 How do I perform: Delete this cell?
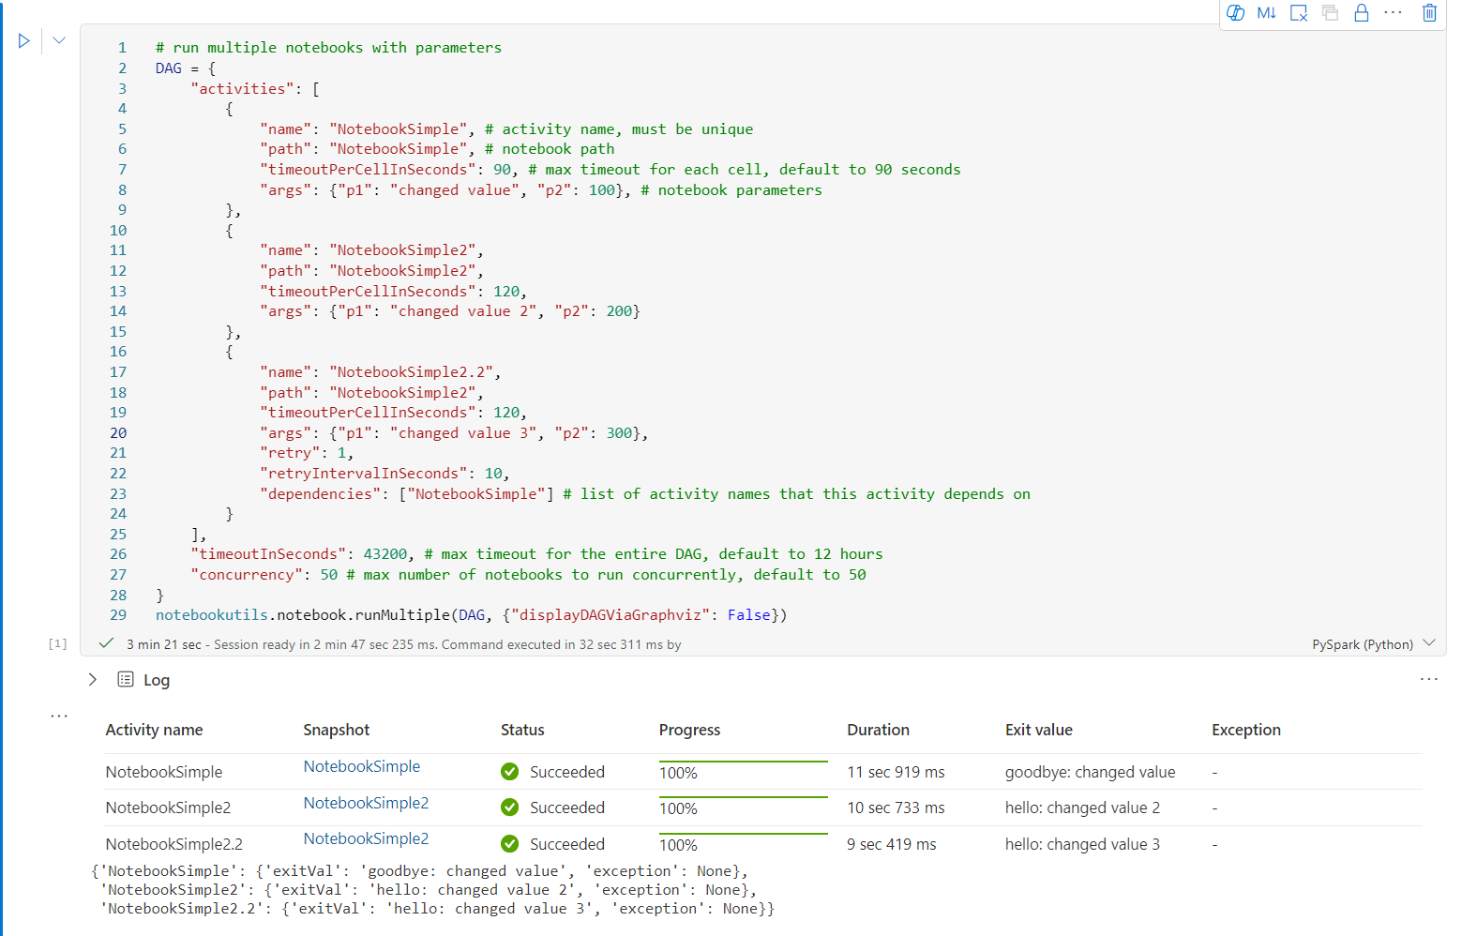coord(1429,13)
